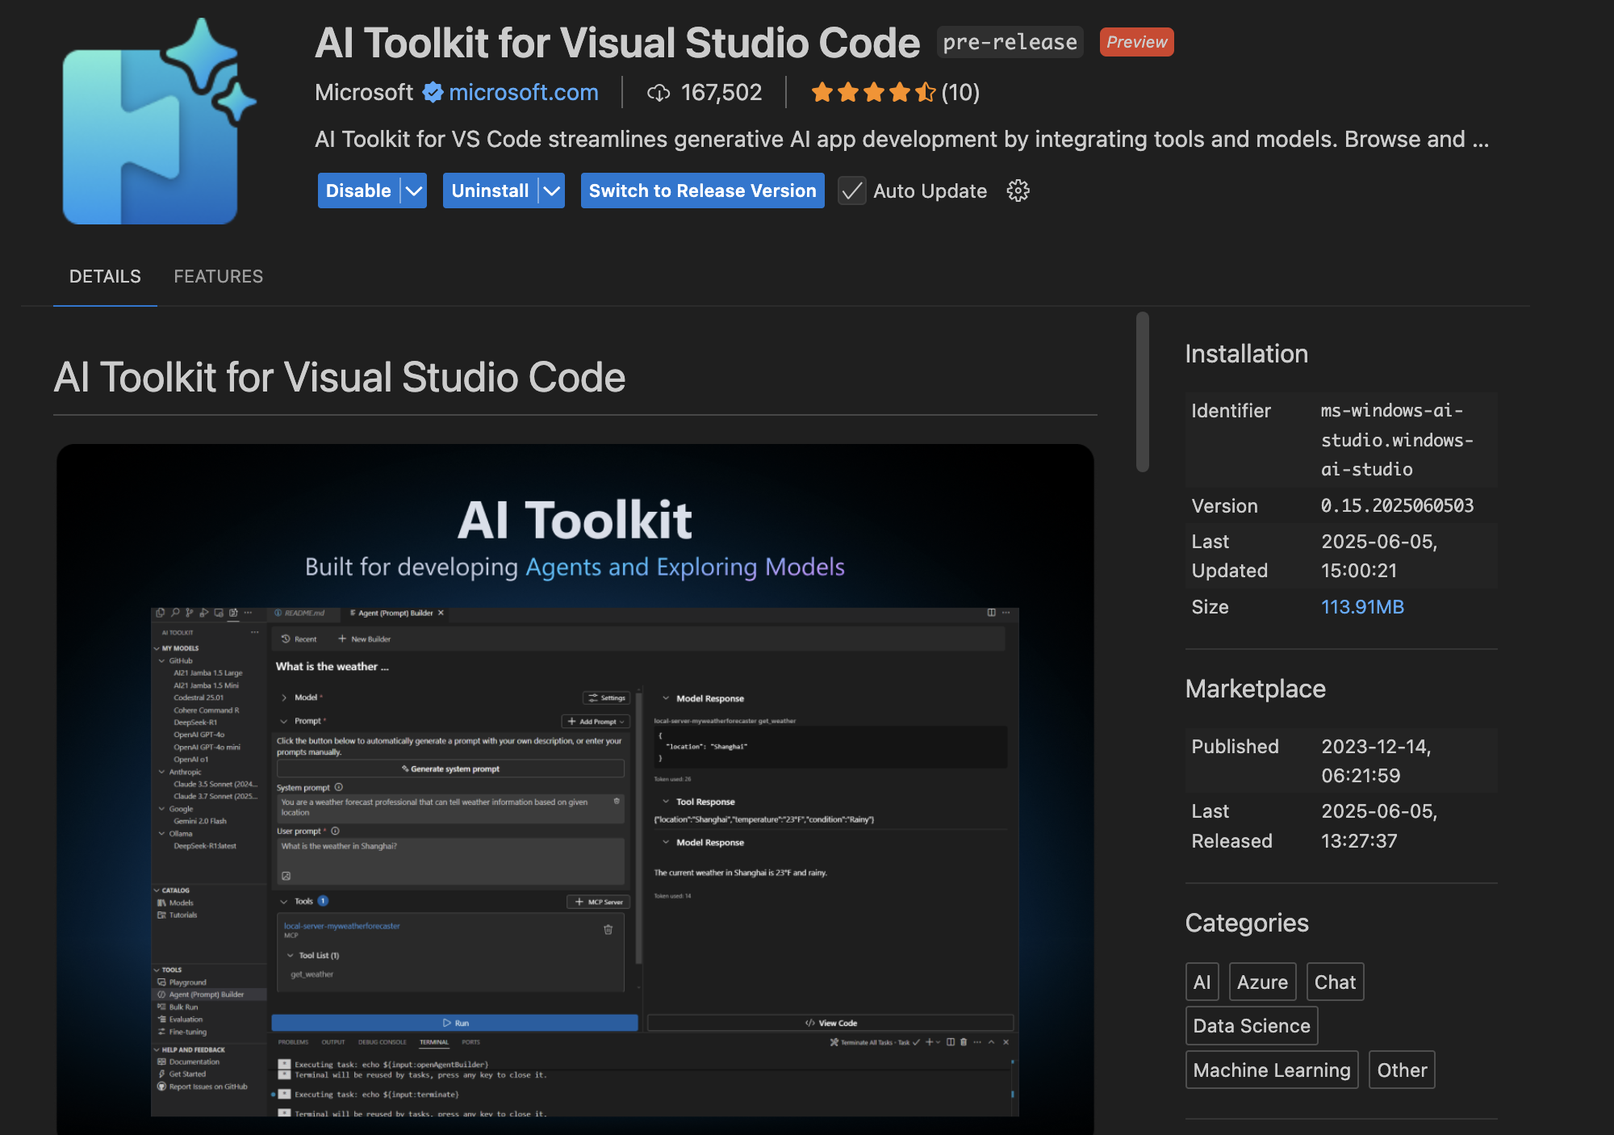Click the Published date 2023-12-14
Image resolution: width=1614 pixels, height=1135 pixels.
pos(1376,761)
